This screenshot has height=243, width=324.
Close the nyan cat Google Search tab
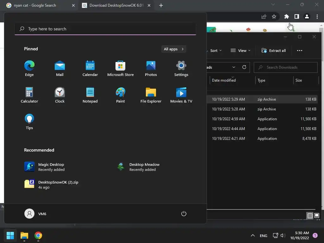point(73,5)
